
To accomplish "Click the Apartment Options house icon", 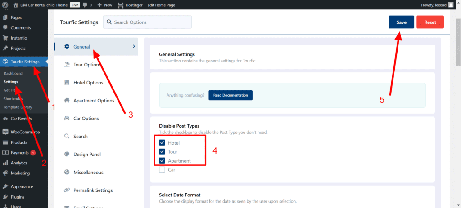I will pyautogui.click(x=67, y=100).
